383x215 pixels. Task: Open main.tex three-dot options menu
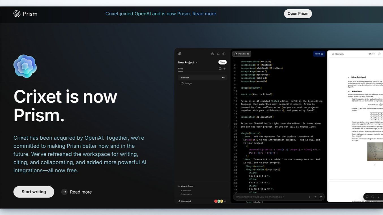223,78
